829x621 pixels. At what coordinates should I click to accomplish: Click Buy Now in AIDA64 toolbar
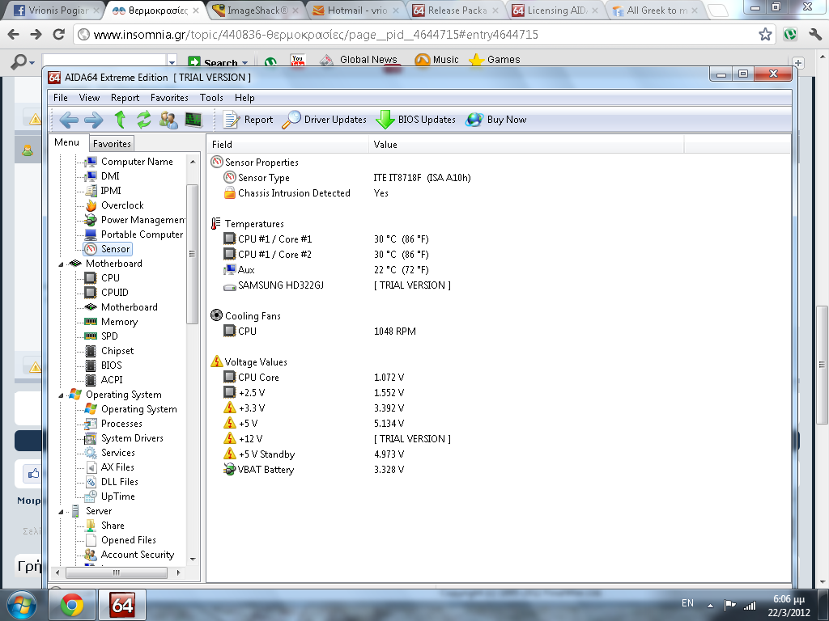tap(496, 120)
